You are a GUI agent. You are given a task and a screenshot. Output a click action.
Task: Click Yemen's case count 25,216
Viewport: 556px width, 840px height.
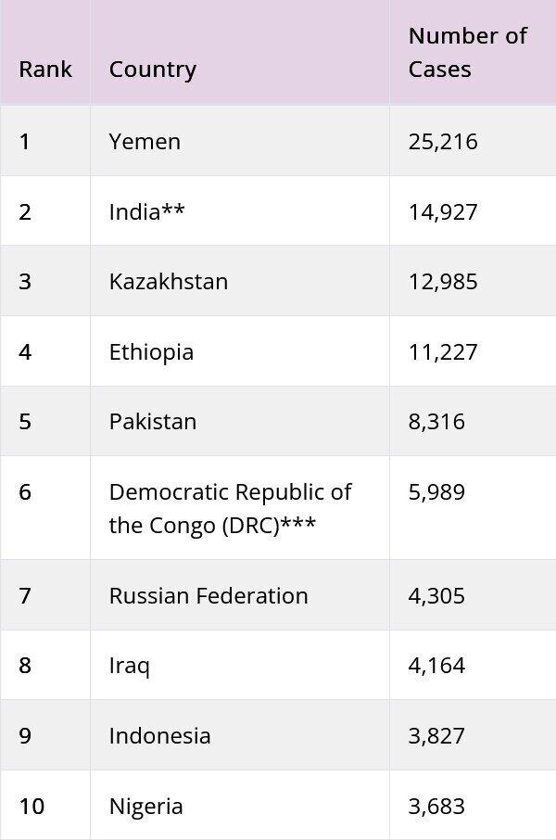tap(443, 141)
